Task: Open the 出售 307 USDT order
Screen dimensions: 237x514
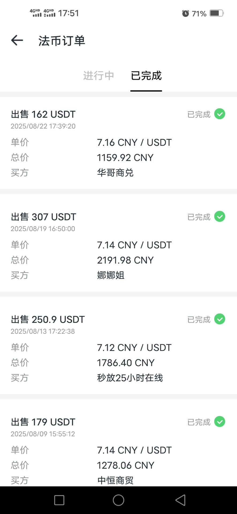Action: [x=44, y=217]
